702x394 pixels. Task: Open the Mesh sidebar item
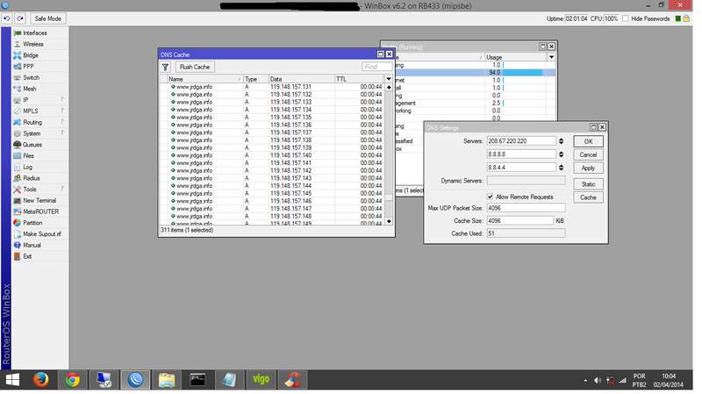tap(30, 89)
